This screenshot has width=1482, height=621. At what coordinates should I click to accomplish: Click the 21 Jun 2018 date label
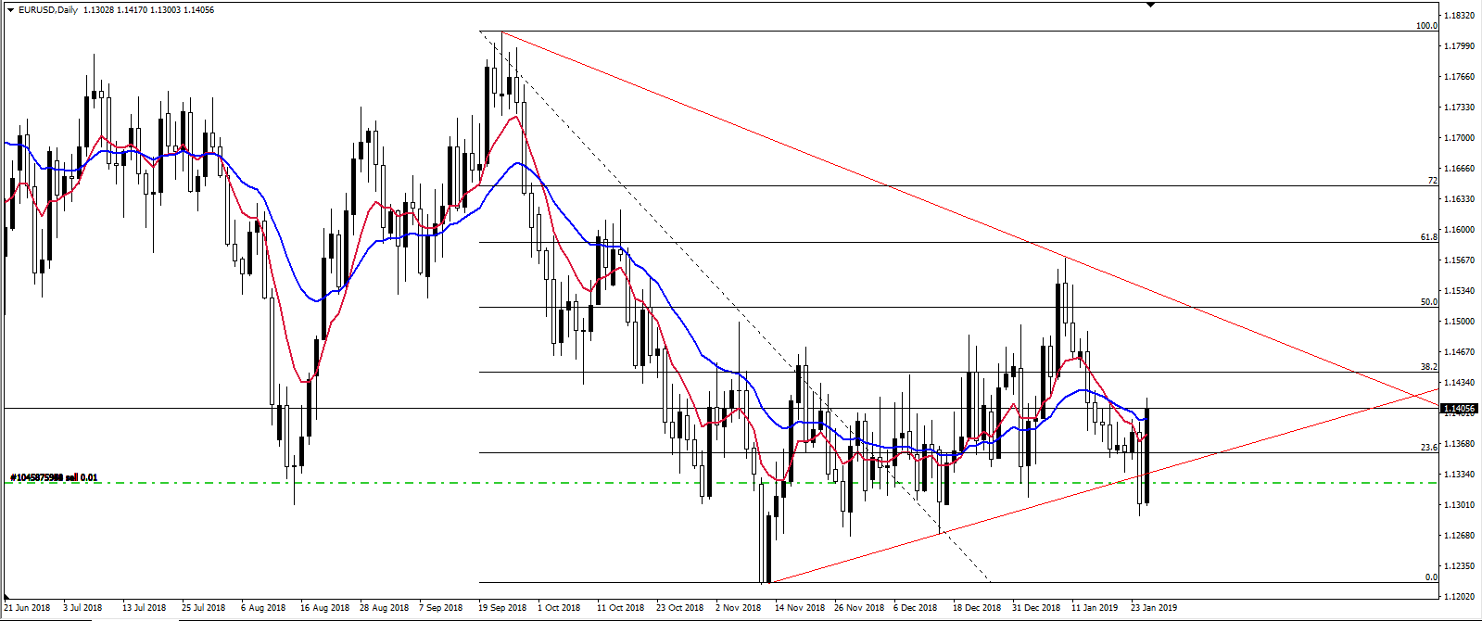click(27, 608)
